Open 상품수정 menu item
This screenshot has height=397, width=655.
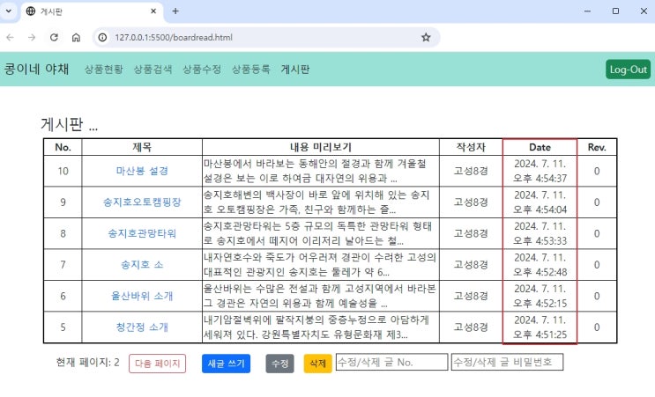pos(202,70)
